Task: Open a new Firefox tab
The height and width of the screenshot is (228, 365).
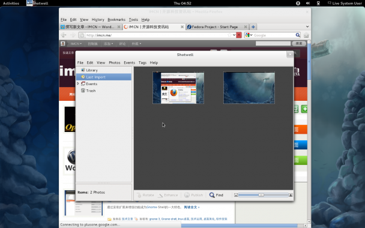Action: (x=253, y=27)
